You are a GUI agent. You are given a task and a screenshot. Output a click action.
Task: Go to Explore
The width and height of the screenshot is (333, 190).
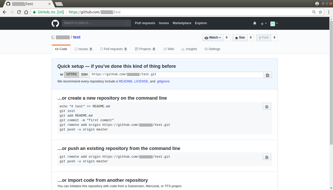(201, 23)
